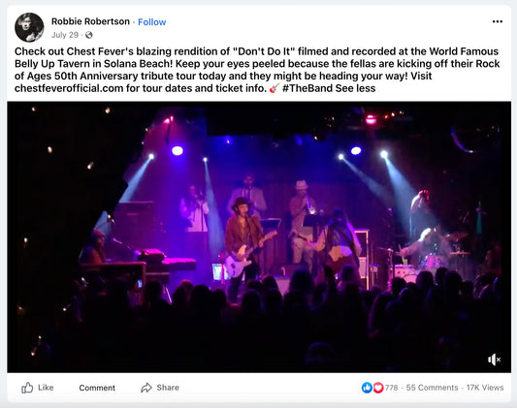517x408 pixels.
Task: Click the thumbs-up Like icon
Action: click(x=27, y=388)
